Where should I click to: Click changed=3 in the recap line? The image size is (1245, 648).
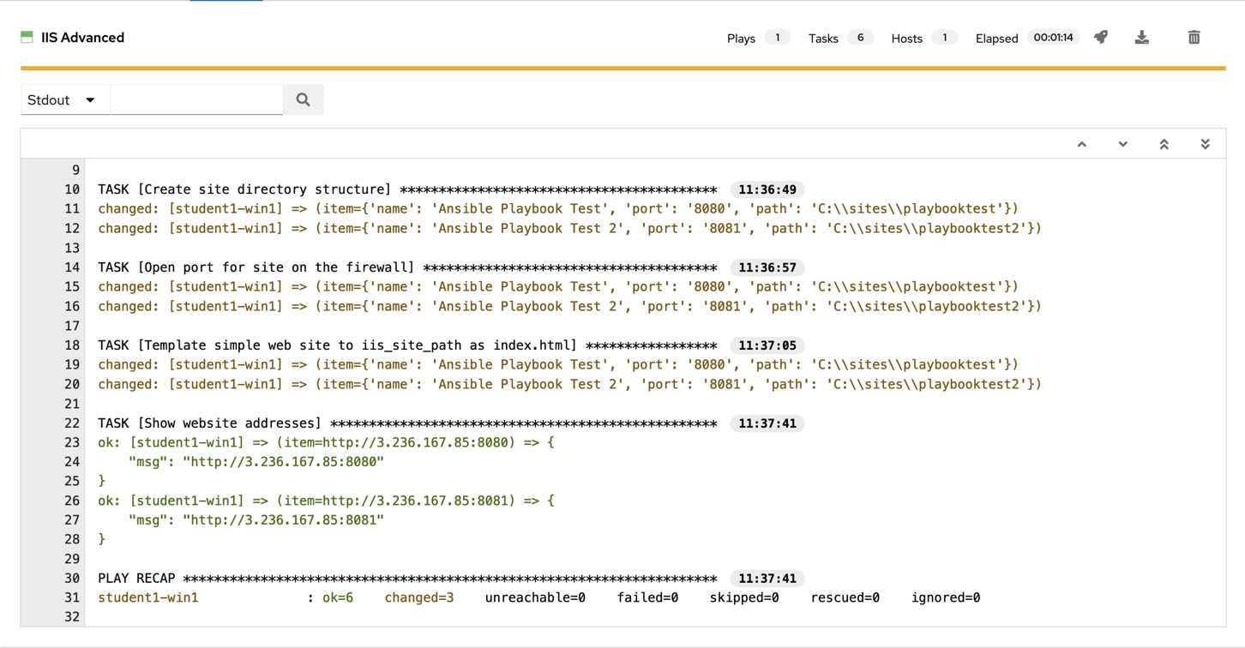[419, 598]
